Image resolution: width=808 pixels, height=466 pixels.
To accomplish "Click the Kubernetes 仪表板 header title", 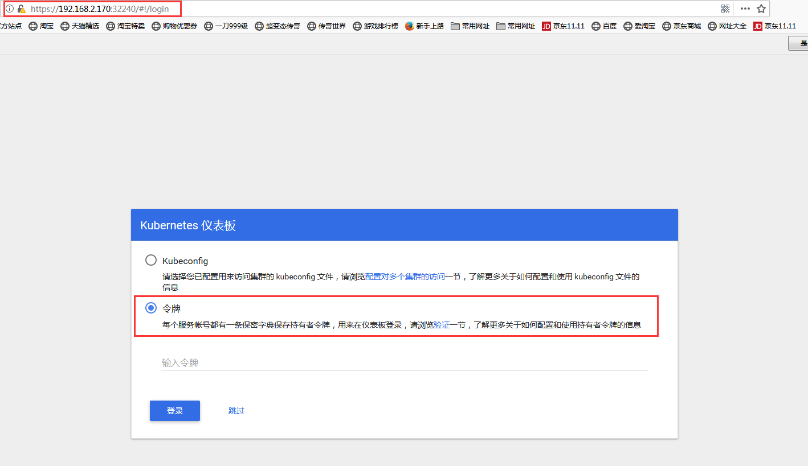I will [188, 225].
